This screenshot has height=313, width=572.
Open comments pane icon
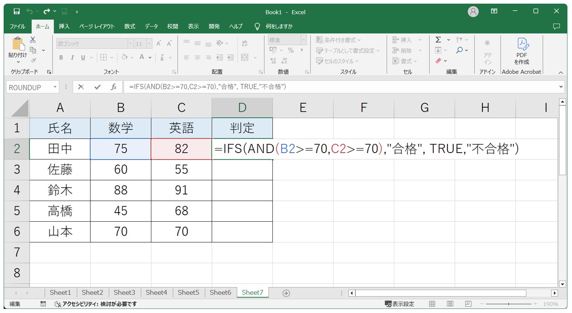(x=557, y=26)
